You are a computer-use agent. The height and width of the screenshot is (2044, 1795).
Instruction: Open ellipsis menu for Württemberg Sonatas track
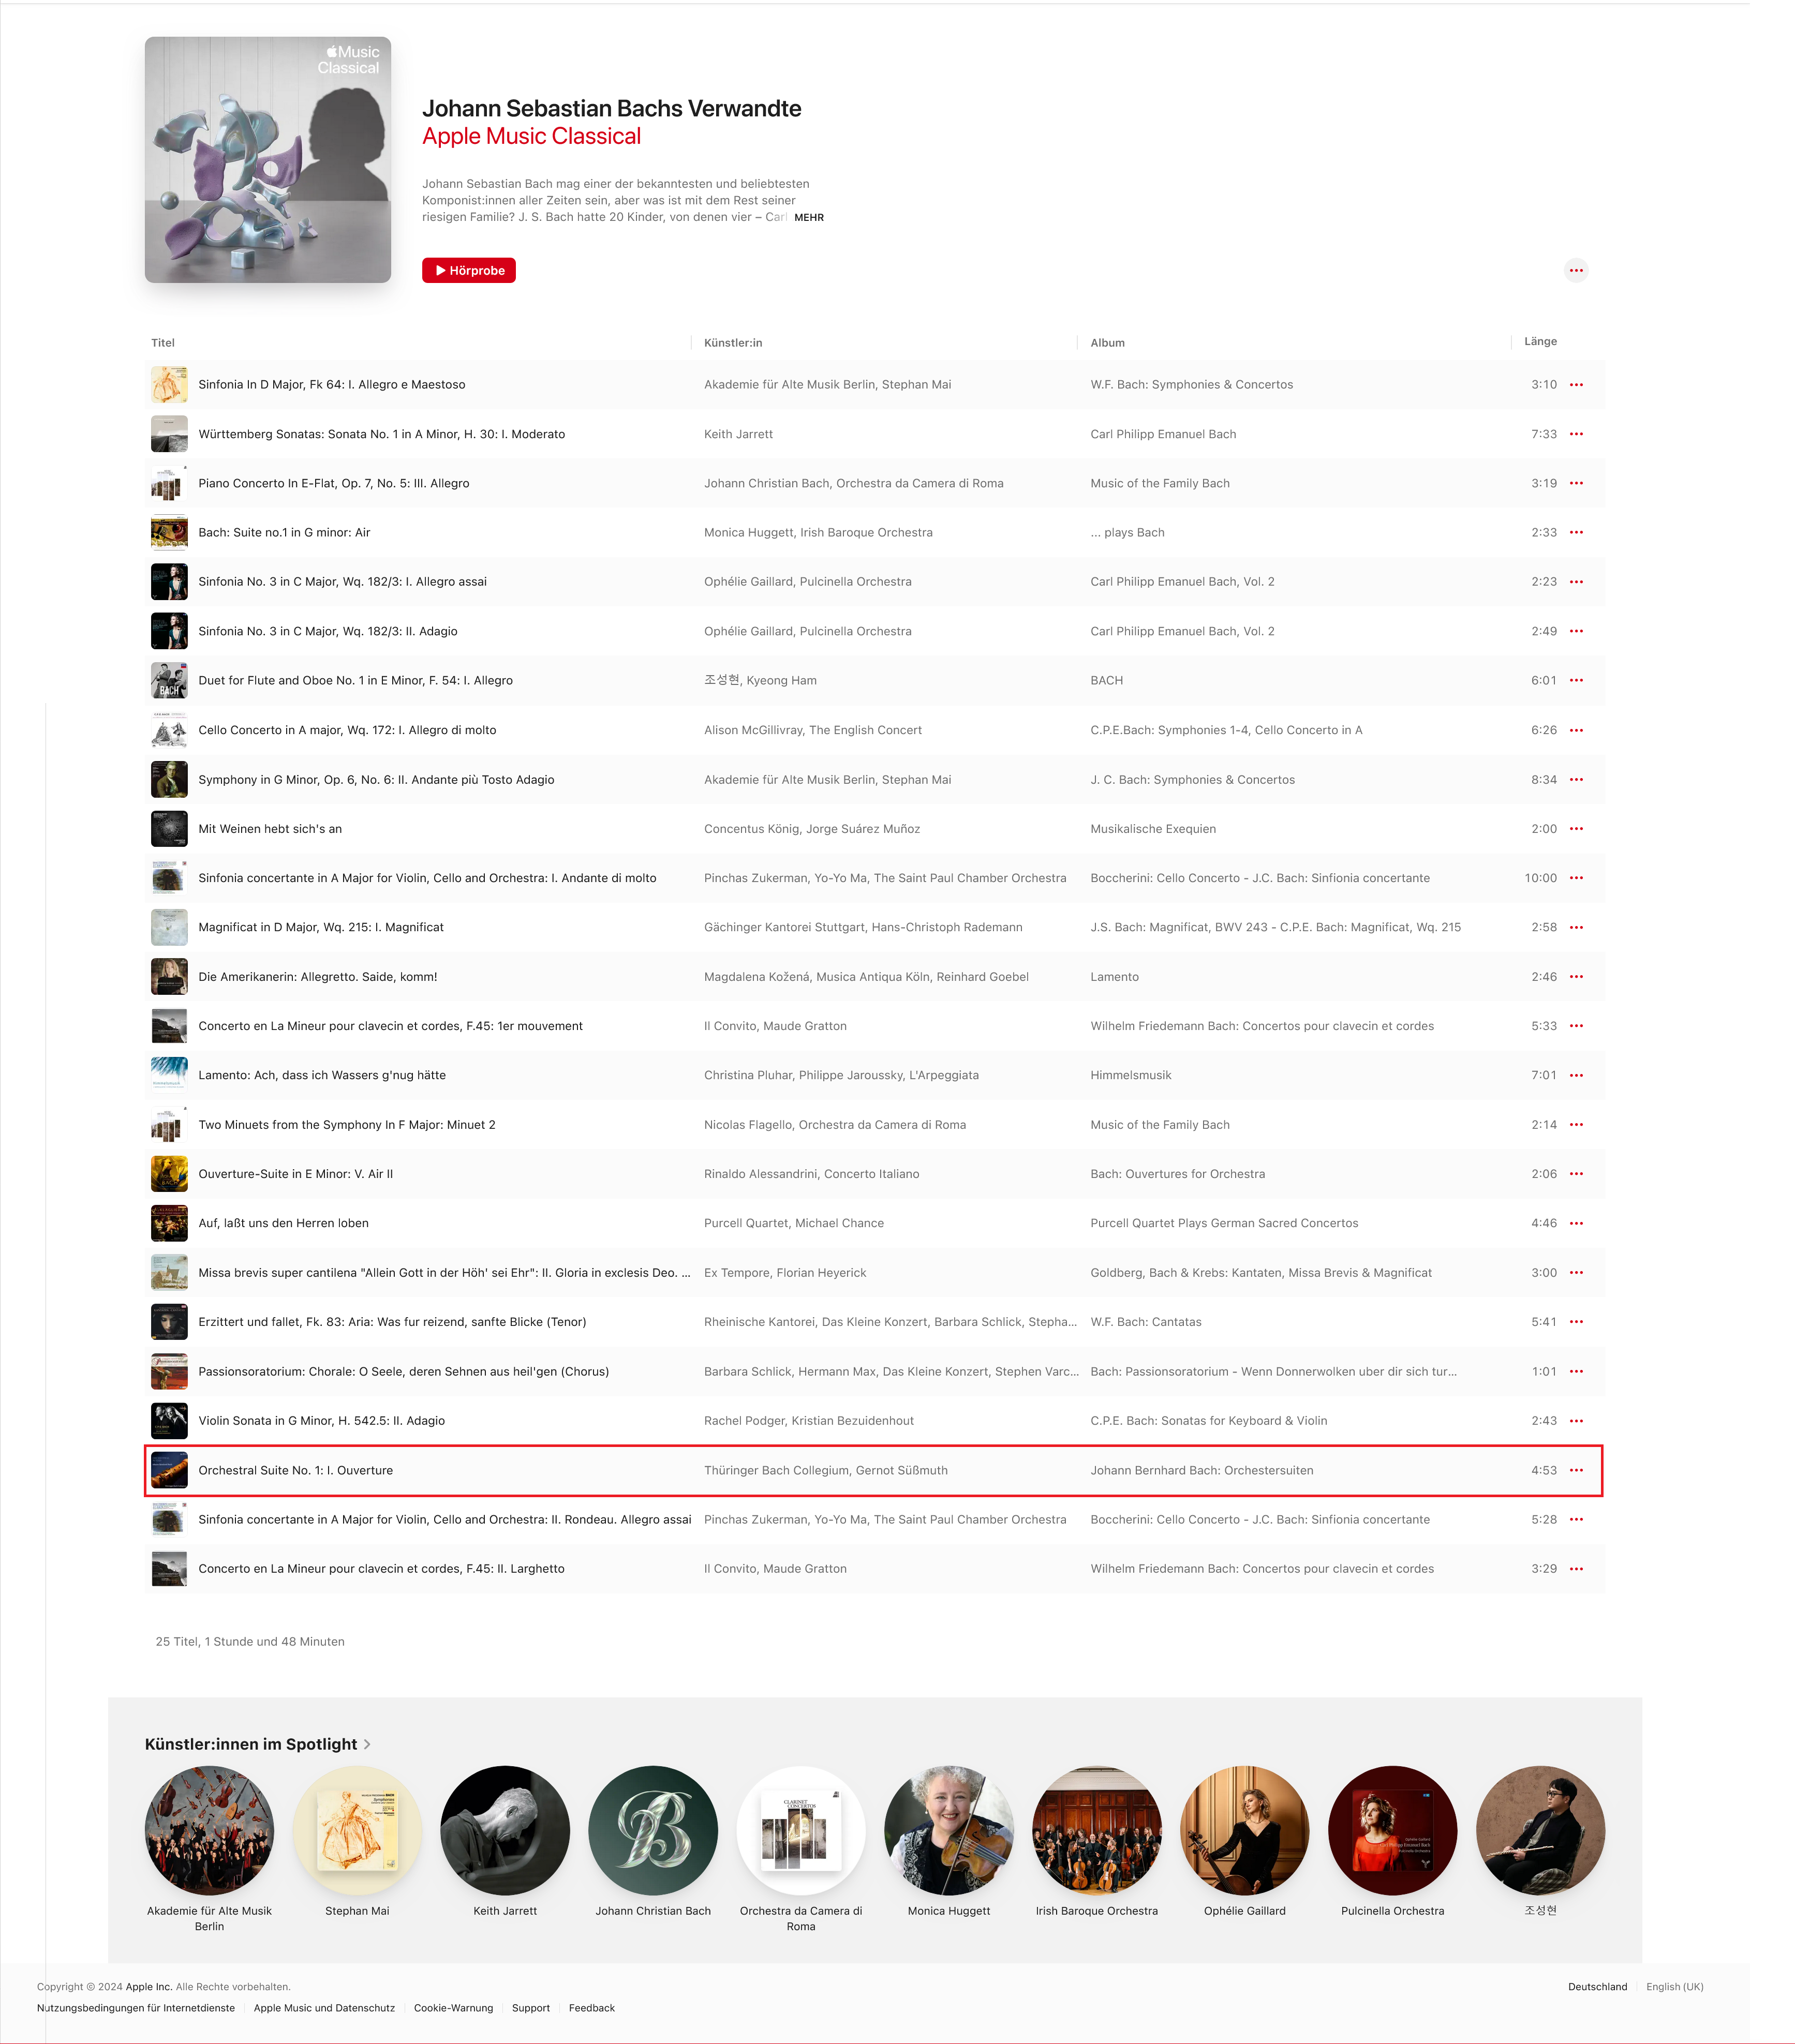tap(1576, 434)
